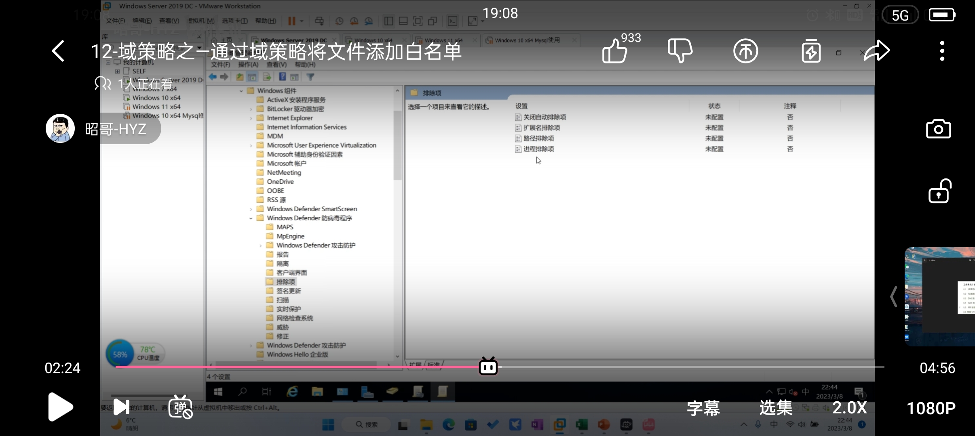
Task: Expand side panel with left chevron
Action: tap(893, 297)
